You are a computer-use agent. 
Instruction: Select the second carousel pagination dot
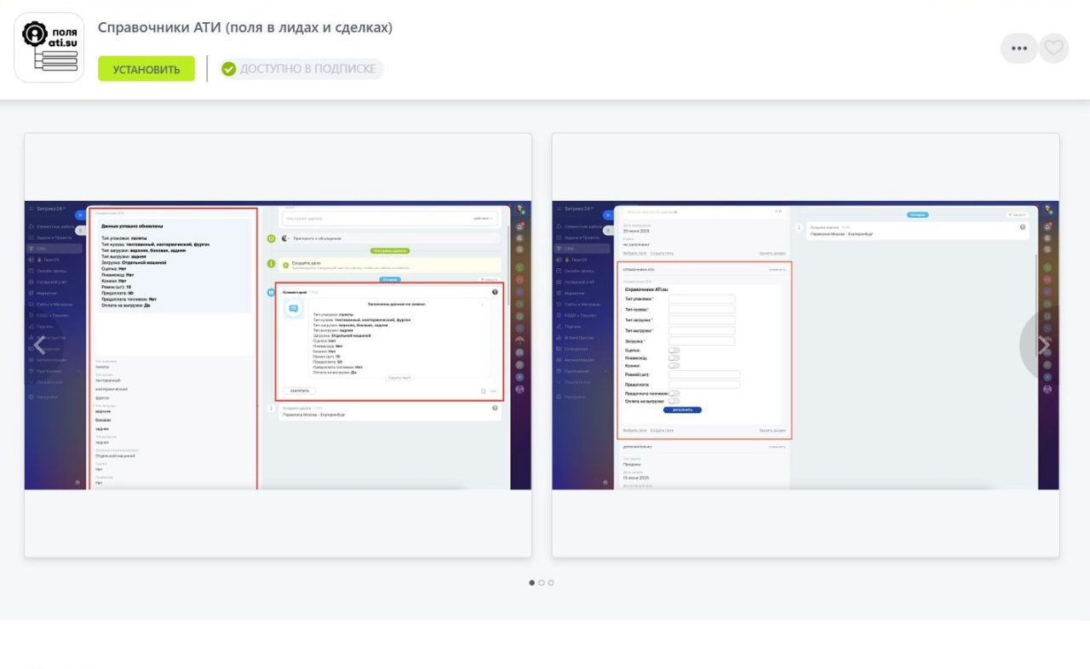(x=542, y=583)
